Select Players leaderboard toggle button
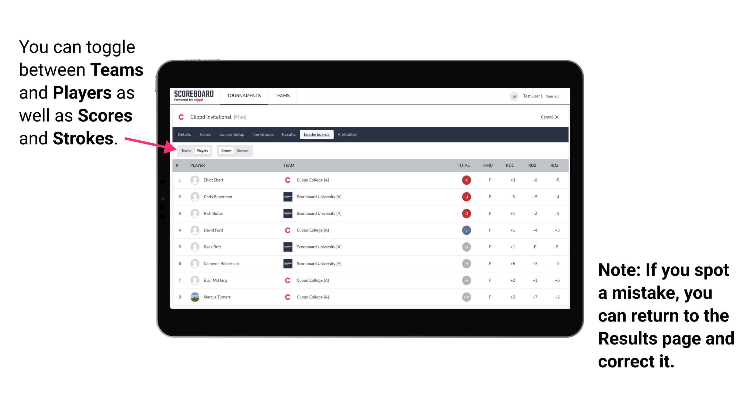739x397 pixels. point(202,151)
